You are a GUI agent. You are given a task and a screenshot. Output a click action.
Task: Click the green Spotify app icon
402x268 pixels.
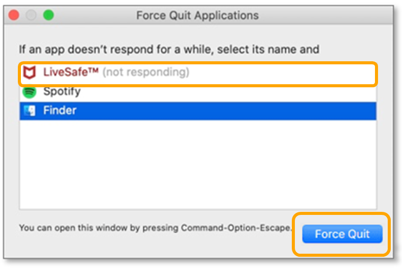(30, 92)
